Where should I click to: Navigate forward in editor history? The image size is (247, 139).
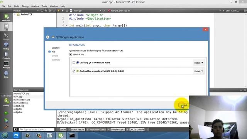click(x=63, y=10)
